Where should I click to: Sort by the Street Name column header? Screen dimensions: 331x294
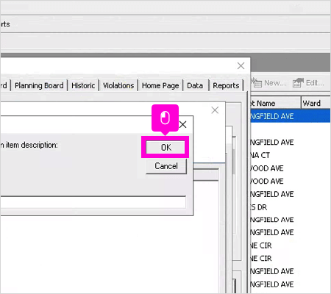pos(276,103)
